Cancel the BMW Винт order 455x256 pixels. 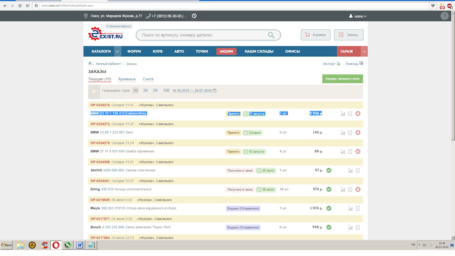358,133
